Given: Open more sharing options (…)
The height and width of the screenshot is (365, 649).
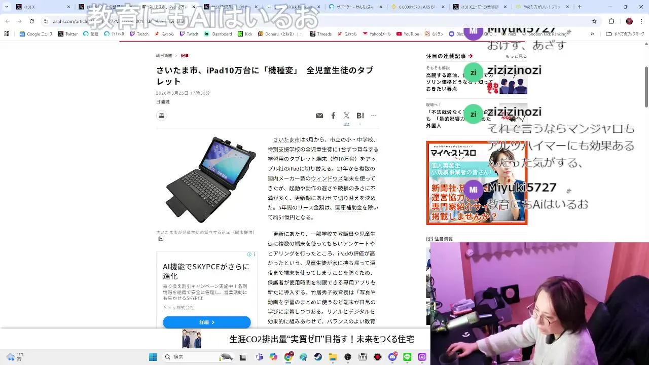Looking at the screenshot, I should point(374,116).
